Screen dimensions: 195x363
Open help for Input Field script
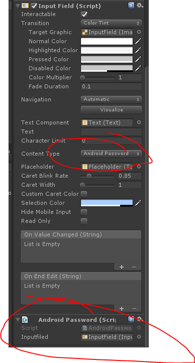coord(131,6)
